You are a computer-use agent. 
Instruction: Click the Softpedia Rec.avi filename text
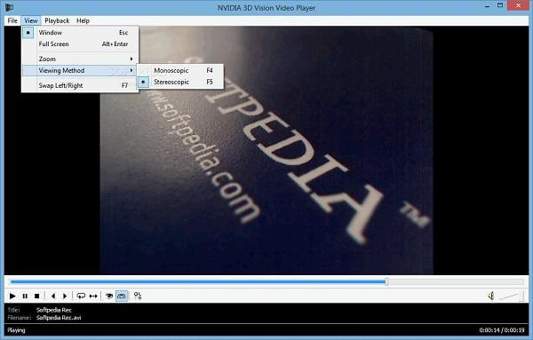[59, 318]
